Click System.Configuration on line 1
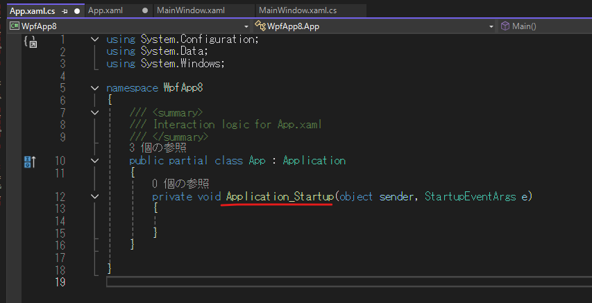This screenshot has width=592, height=303. click(199, 40)
